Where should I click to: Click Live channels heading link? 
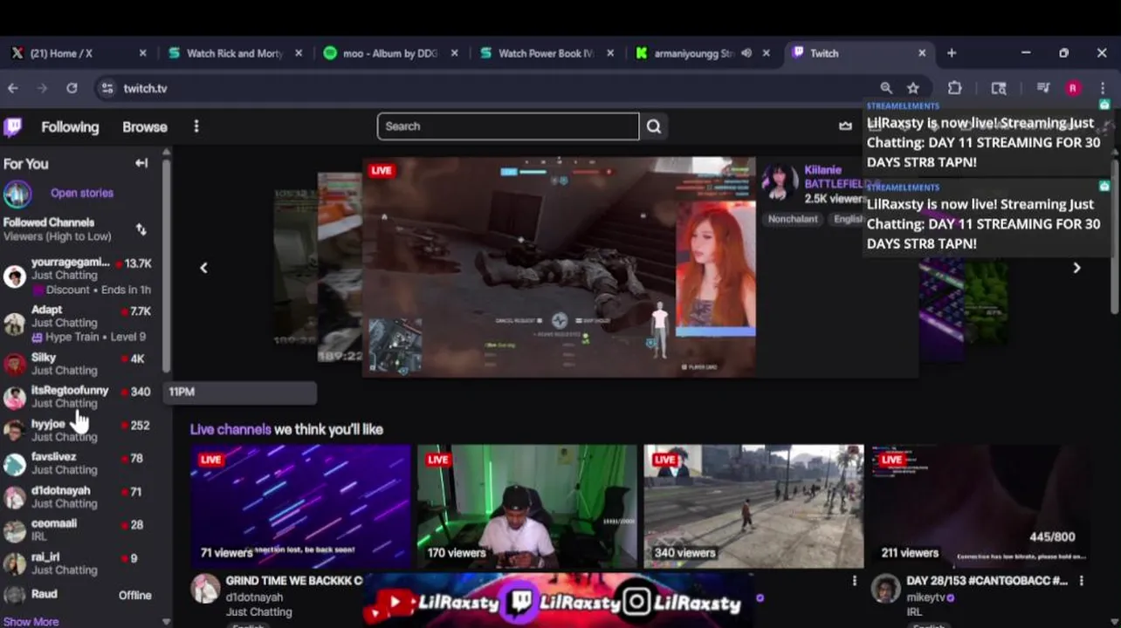click(x=230, y=429)
